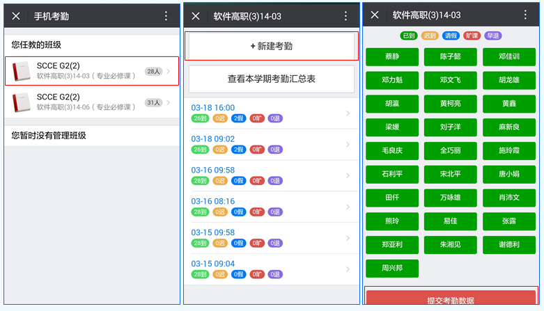Expand chevron next to 28人 badge
Image resolution: width=544 pixels, height=311 pixels.
point(169,72)
